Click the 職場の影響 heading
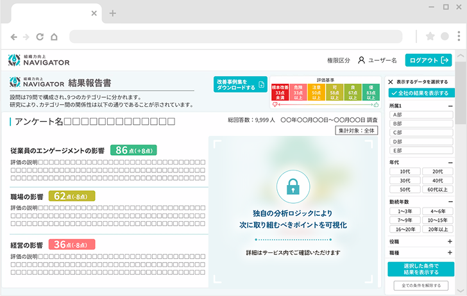This screenshot has width=467, height=296. (27, 197)
